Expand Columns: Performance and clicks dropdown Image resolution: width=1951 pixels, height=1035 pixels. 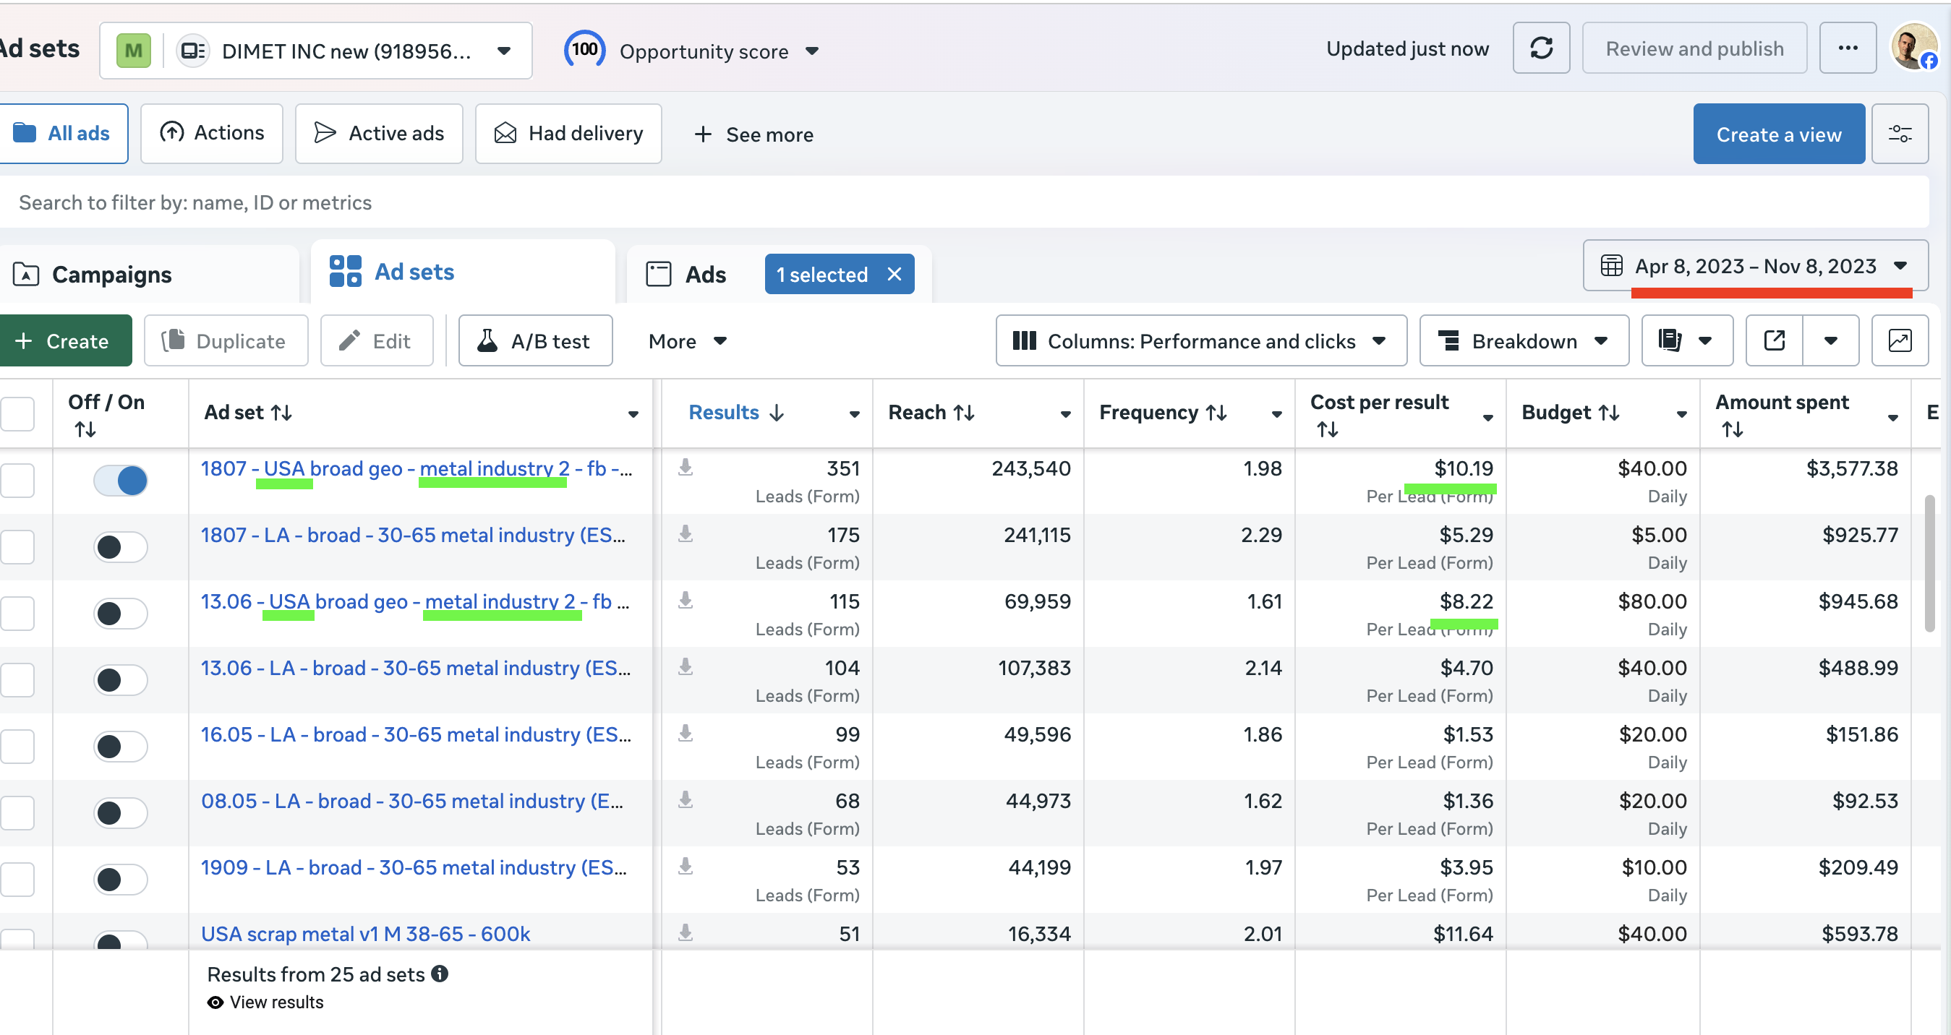(x=1200, y=340)
